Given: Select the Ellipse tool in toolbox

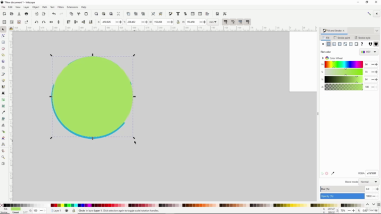Looking at the screenshot, I should click(3, 49).
